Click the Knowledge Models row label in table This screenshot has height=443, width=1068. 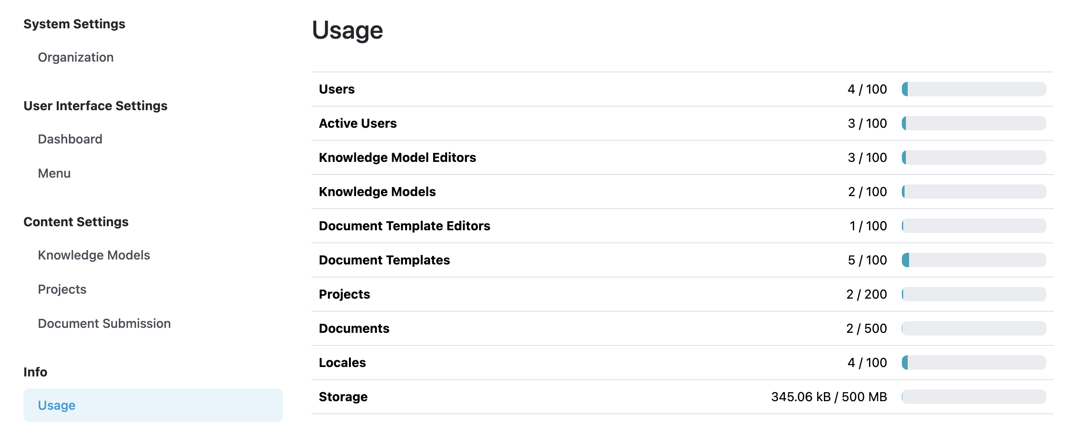(x=377, y=192)
